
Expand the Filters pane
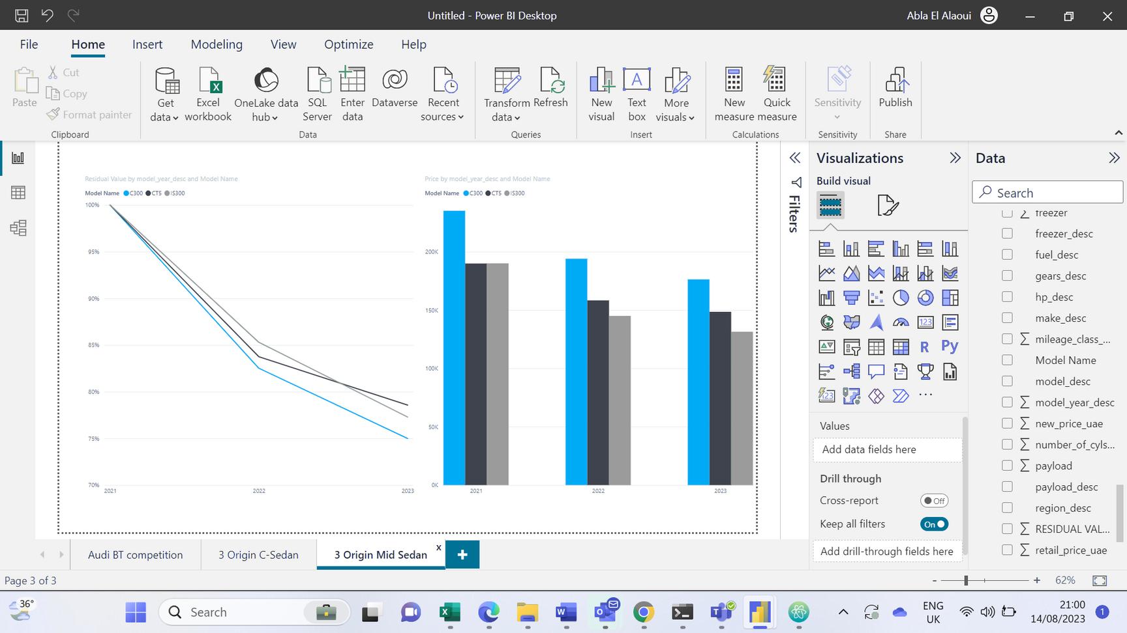point(795,158)
